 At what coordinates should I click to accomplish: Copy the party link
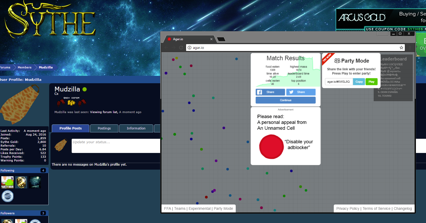pyautogui.click(x=359, y=82)
